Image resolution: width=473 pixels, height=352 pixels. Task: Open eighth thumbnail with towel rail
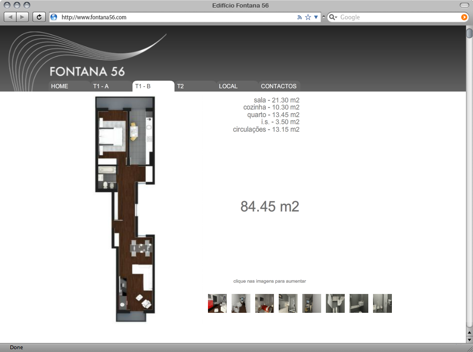[382, 303]
